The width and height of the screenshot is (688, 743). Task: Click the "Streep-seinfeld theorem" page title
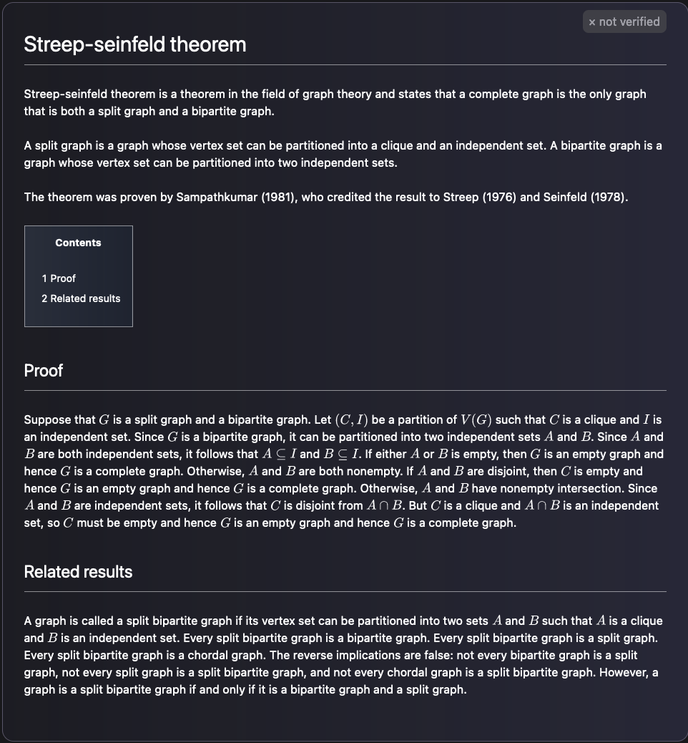[135, 44]
